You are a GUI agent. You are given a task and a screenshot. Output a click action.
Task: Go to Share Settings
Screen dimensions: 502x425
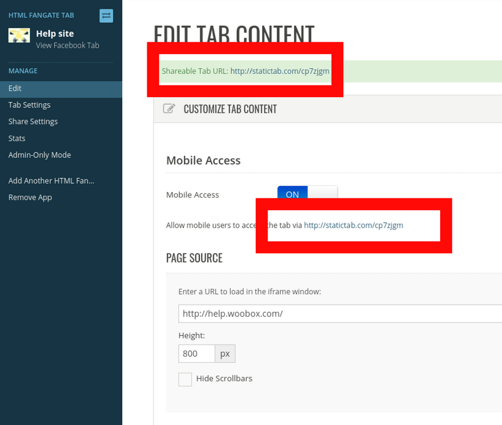33,122
